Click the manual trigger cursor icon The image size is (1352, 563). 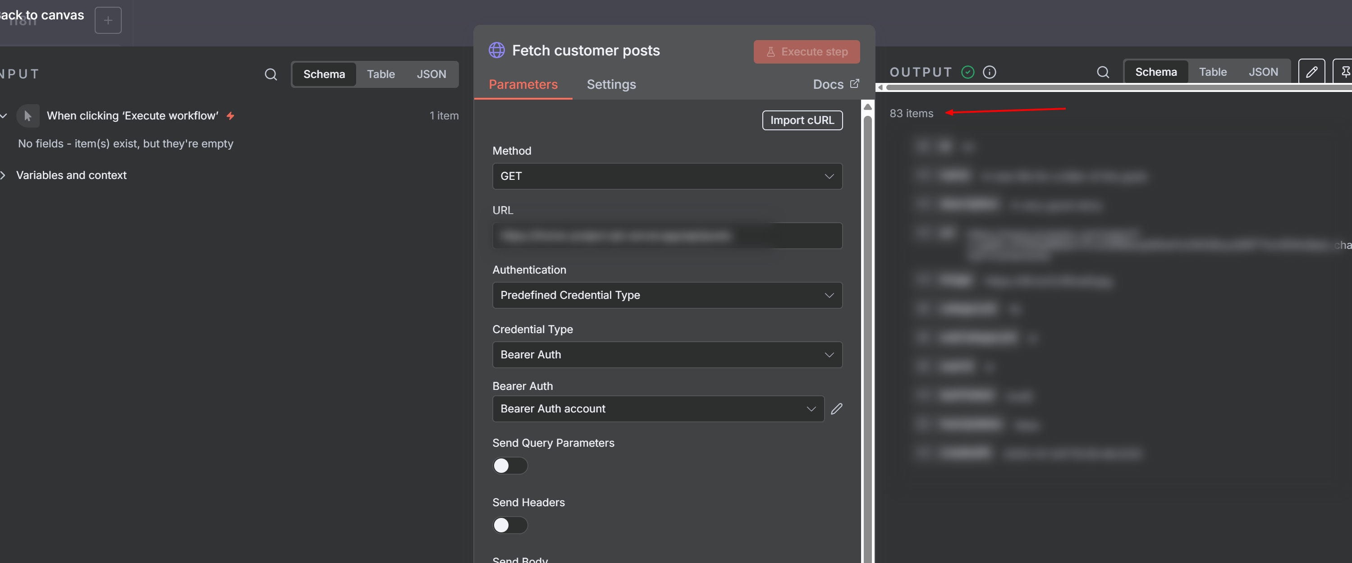(28, 116)
